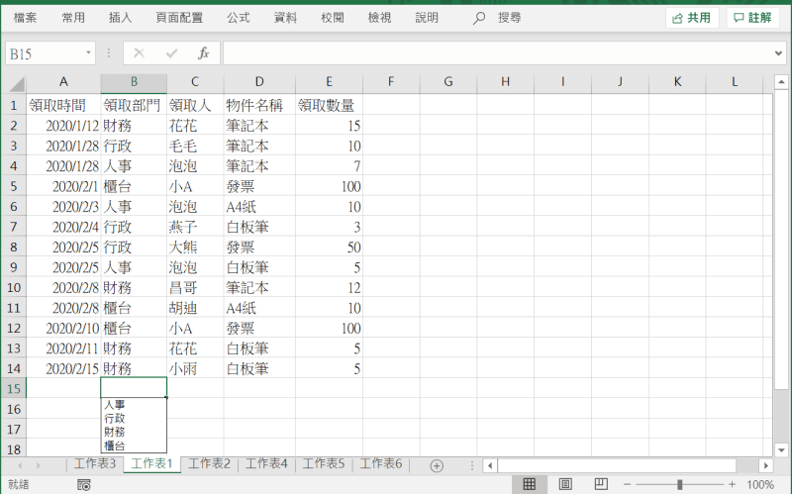Open the 資料 ribbon tab
Screen dimensions: 792x494
[x=285, y=18]
